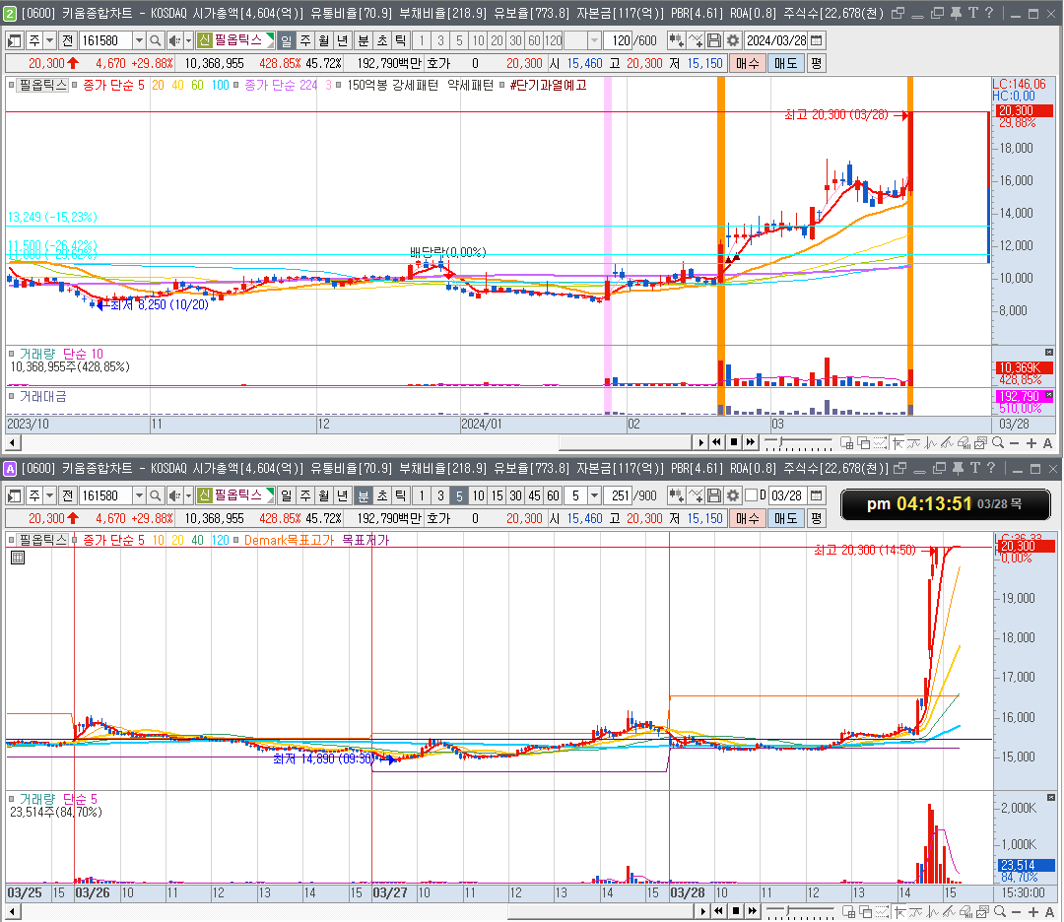Click fast-forward button under lower chart
The height and width of the screenshot is (922, 1064).
pos(753,911)
